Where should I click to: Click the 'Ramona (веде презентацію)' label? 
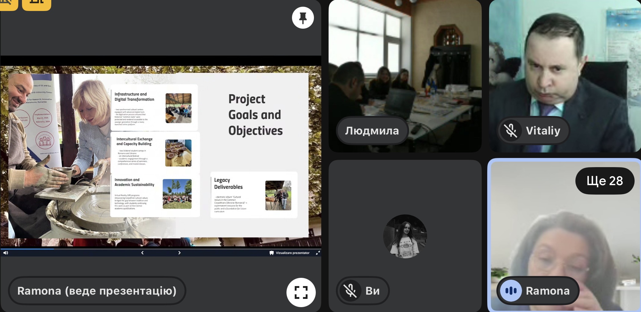coord(97,291)
